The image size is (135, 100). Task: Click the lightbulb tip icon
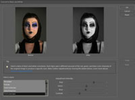click(7, 67)
